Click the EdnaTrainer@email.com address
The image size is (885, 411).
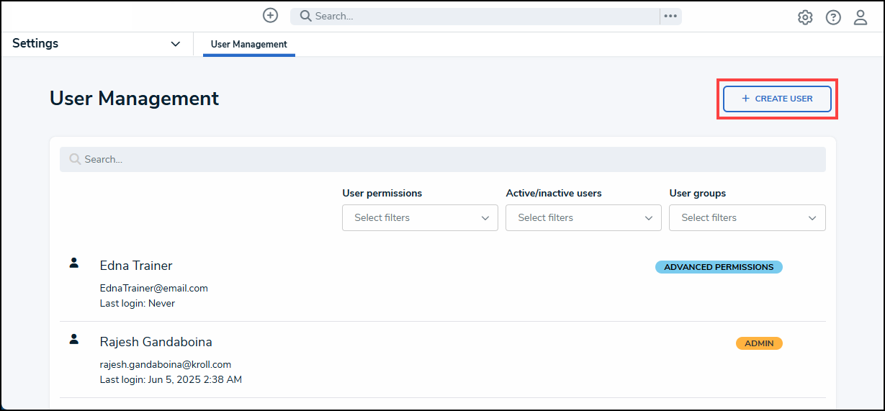(153, 288)
